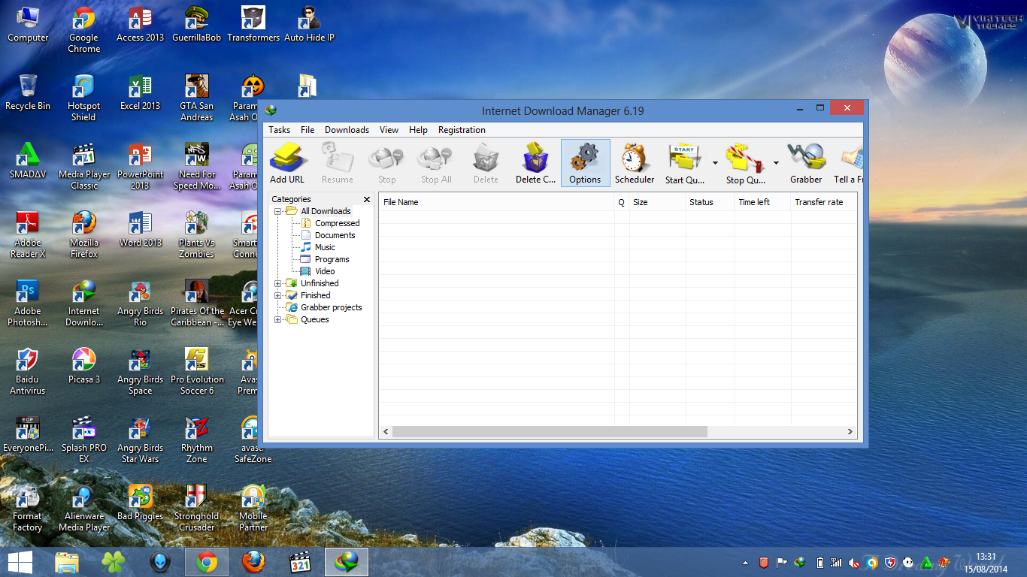Select Grabber projects tree item
1027x577 pixels.
(x=331, y=307)
